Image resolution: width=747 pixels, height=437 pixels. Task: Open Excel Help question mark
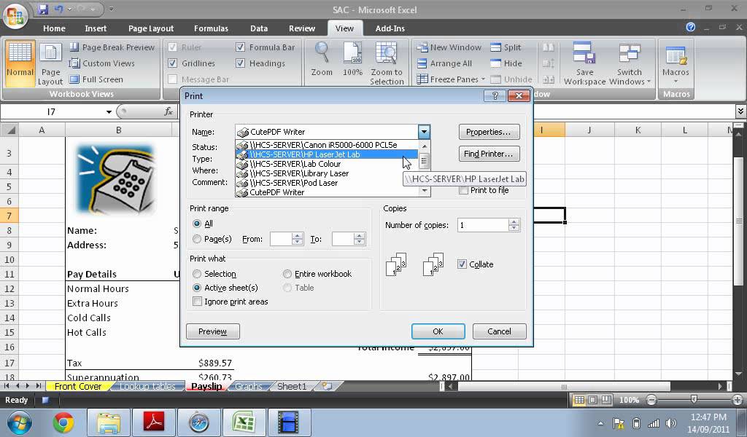click(690, 27)
